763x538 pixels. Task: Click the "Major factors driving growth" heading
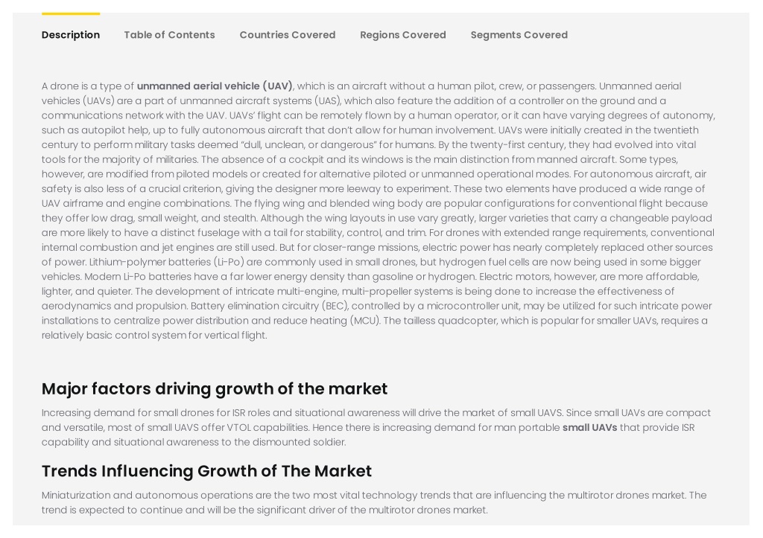215,388
